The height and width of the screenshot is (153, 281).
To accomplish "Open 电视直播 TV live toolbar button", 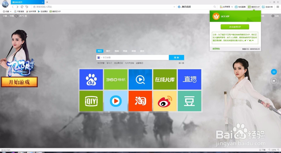I will [240, 7].
